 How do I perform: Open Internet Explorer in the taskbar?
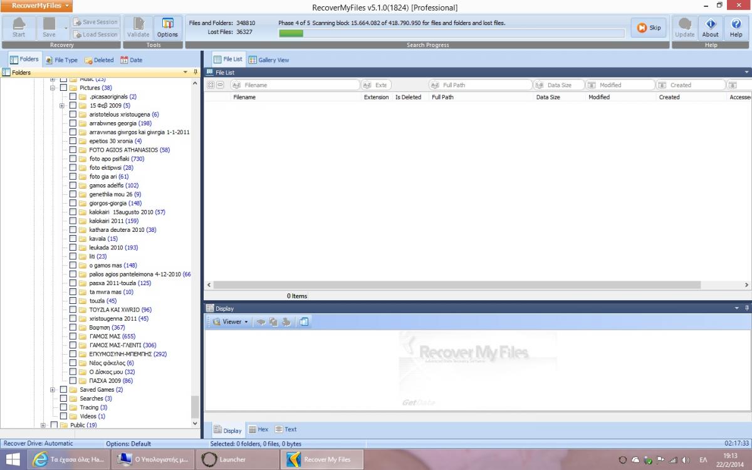[69, 459]
